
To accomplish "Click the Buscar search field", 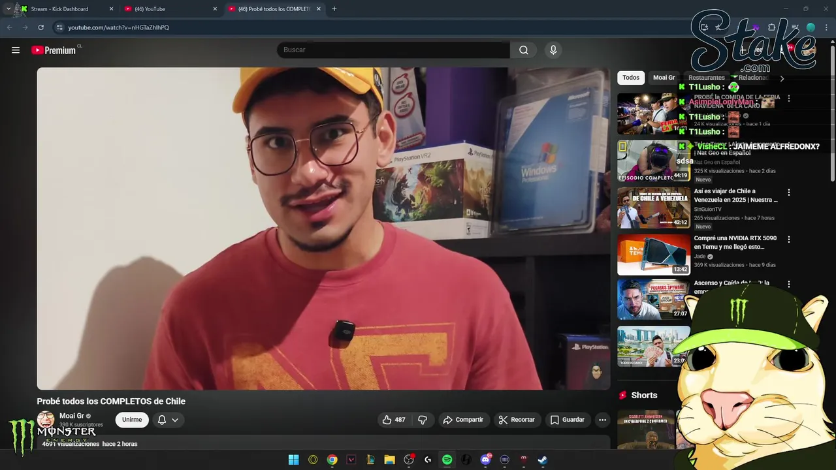I will click(x=393, y=50).
